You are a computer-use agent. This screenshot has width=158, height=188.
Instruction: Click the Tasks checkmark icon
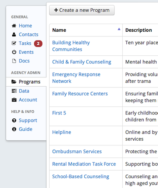[14, 43]
